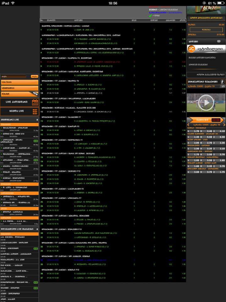The height and width of the screenshot is (302, 226).
Task: Click the orange button with NEW ribbon
Action: point(19,94)
